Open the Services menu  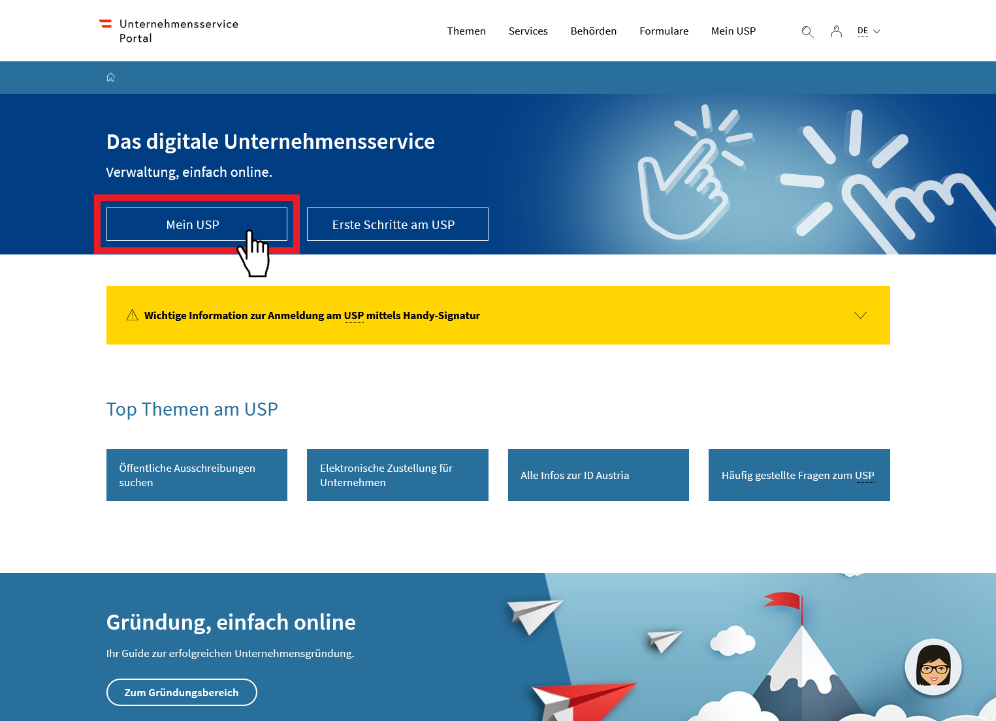[528, 31]
